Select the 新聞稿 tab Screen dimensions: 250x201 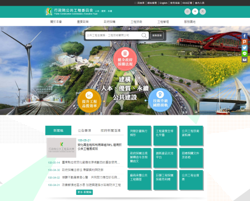tap(58, 130)
